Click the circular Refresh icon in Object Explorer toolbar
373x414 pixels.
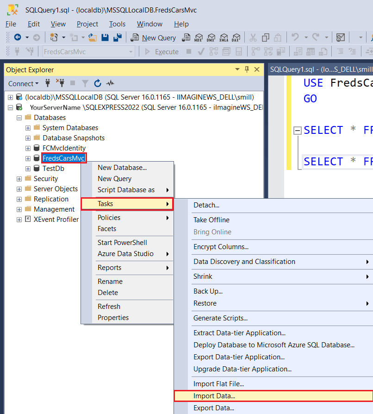coord(98,83)
